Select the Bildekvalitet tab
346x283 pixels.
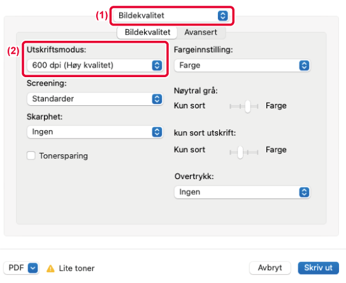(147, 33)
